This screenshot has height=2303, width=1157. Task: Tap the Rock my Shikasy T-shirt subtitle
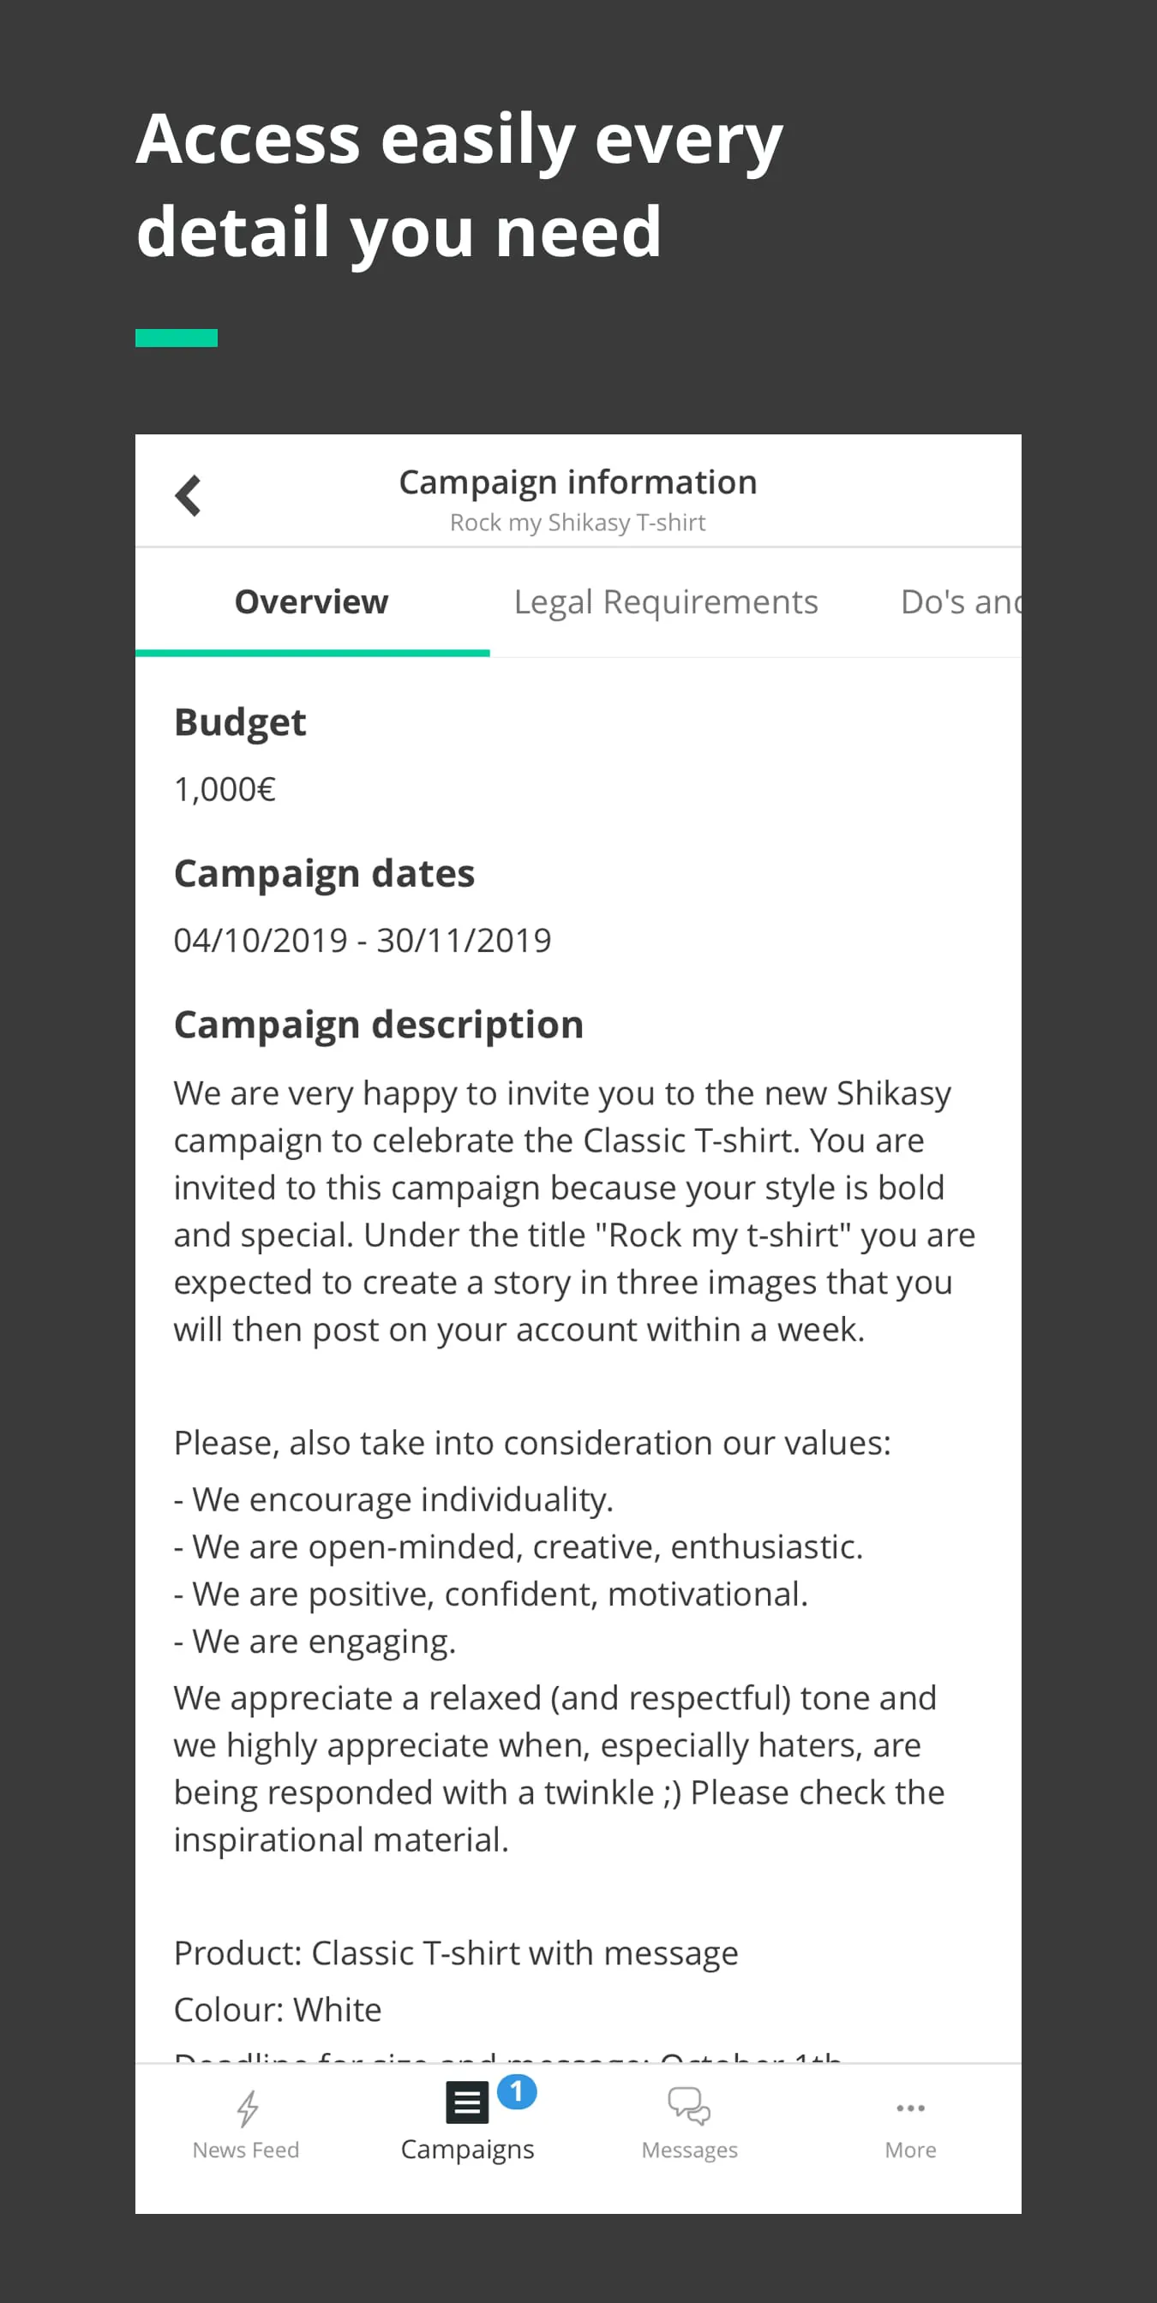(x=577, y=522)
